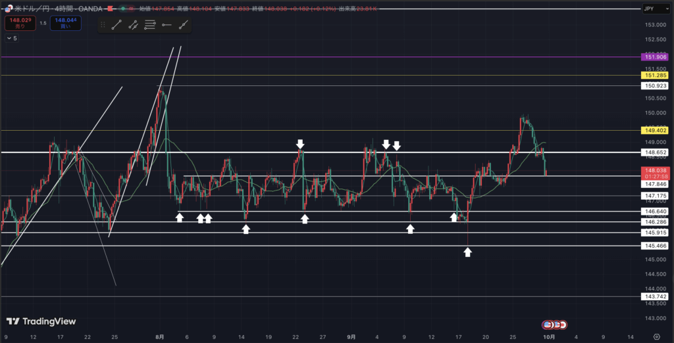Select the multi-point trend line tool
Viewport: 674px width, 343px height.
(x=133, y=25)
